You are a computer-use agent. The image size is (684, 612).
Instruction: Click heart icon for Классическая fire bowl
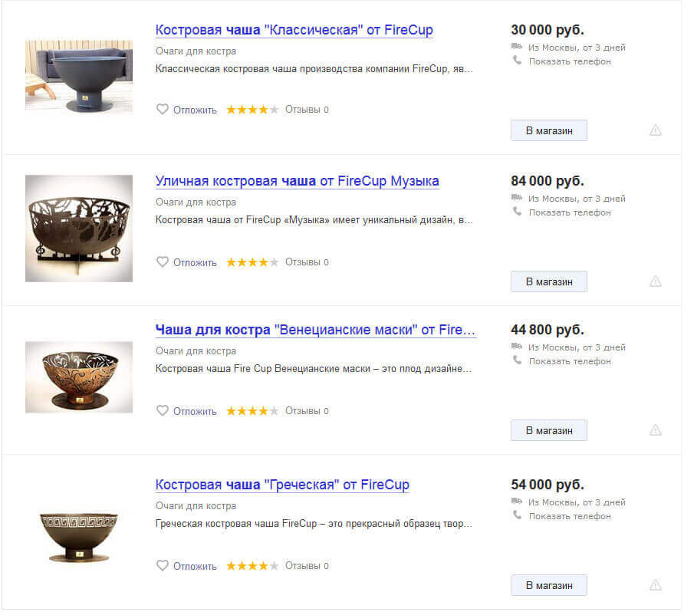[162, 110]
